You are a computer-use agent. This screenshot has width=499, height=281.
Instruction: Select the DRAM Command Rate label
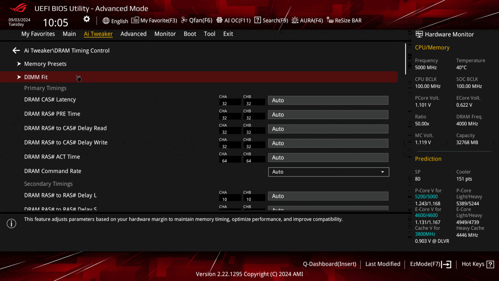point(53,171)
